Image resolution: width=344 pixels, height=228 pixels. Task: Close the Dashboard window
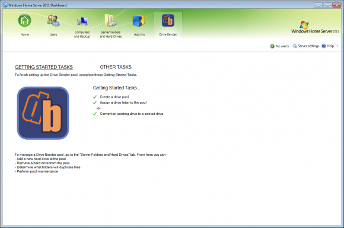tap(336, 5)
